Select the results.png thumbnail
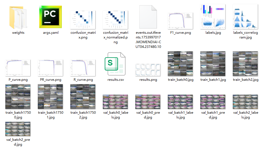The height and width of the screenshot is (153, 263). (x=148, y=70)
